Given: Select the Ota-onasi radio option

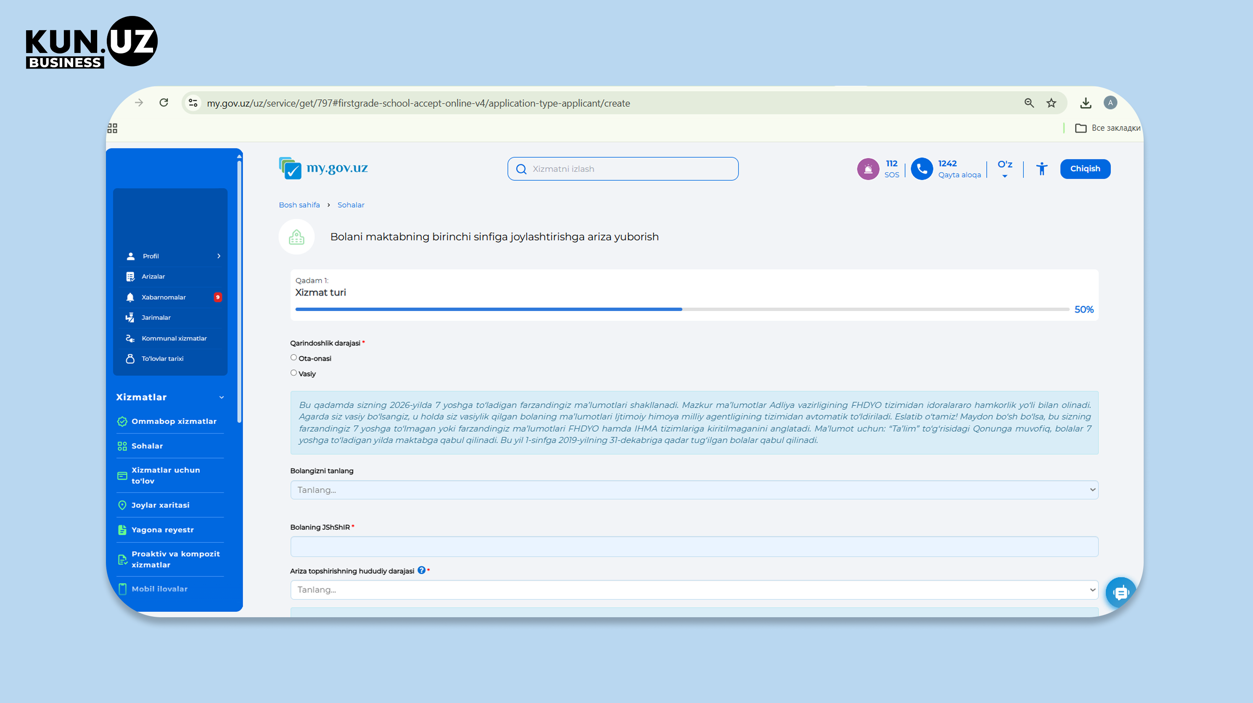Looking at the screenshot, I should (293, 357).
